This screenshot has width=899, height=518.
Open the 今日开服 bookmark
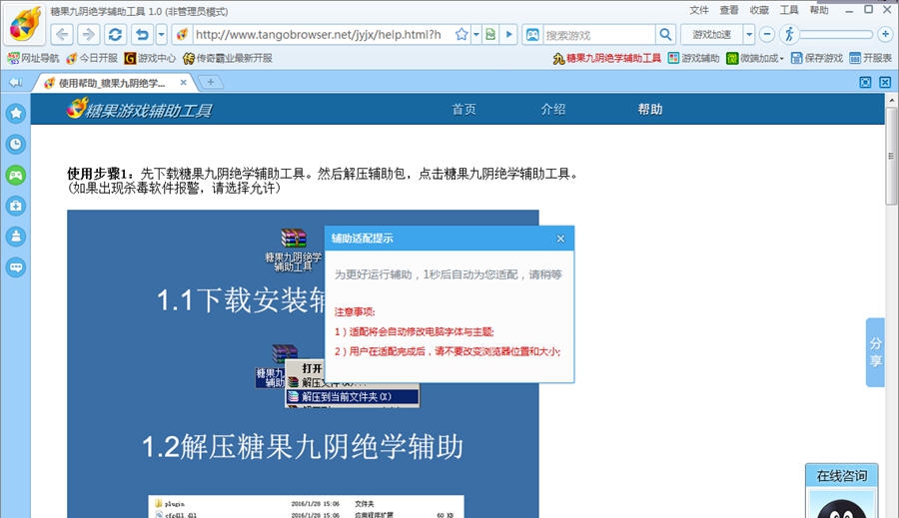pyautogui.click(x=92, y=58)
